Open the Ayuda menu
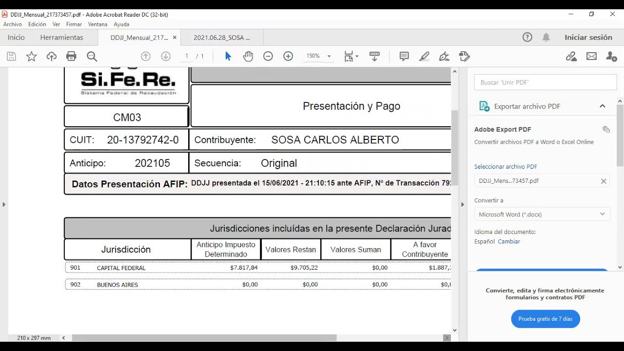Image resolution: width=624 pixels, height=351 pixels. pyautogui.click(x=121, y=24)
